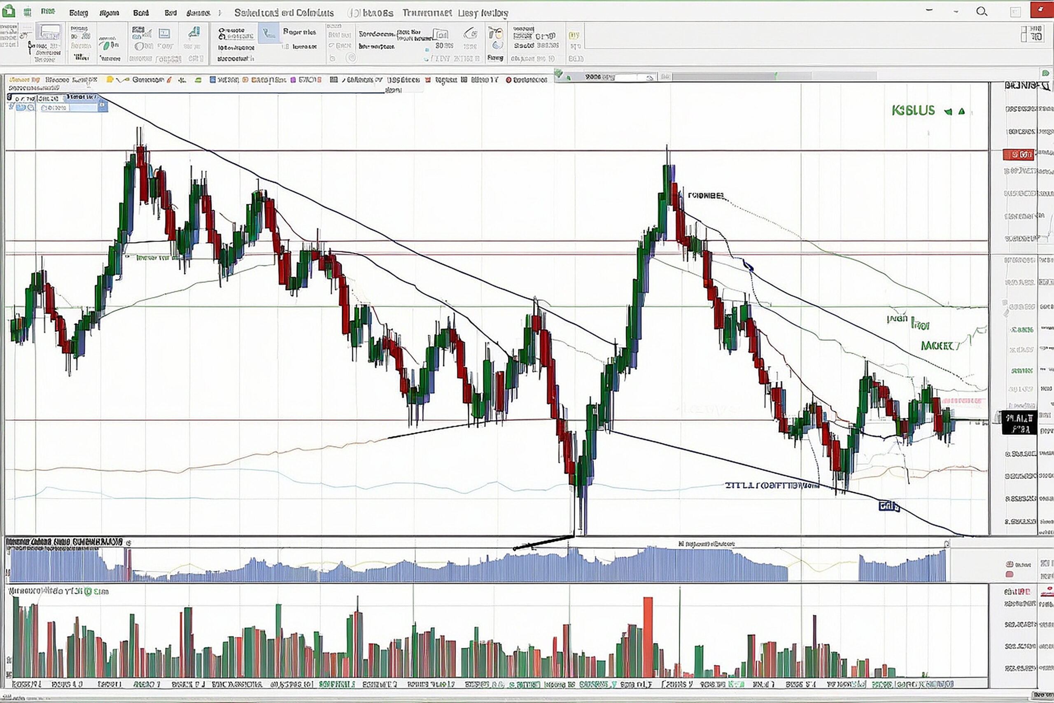Click the eraser icon beside the value field
1054x703 pixels.
tap(649, 77)
